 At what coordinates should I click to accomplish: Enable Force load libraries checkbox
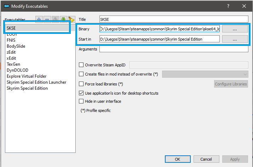[x=81, y=84]
